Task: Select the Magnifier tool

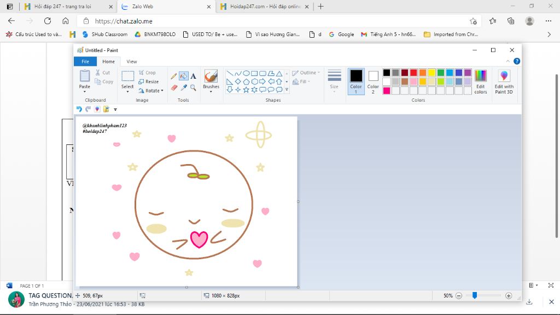Action: [193, 87]
